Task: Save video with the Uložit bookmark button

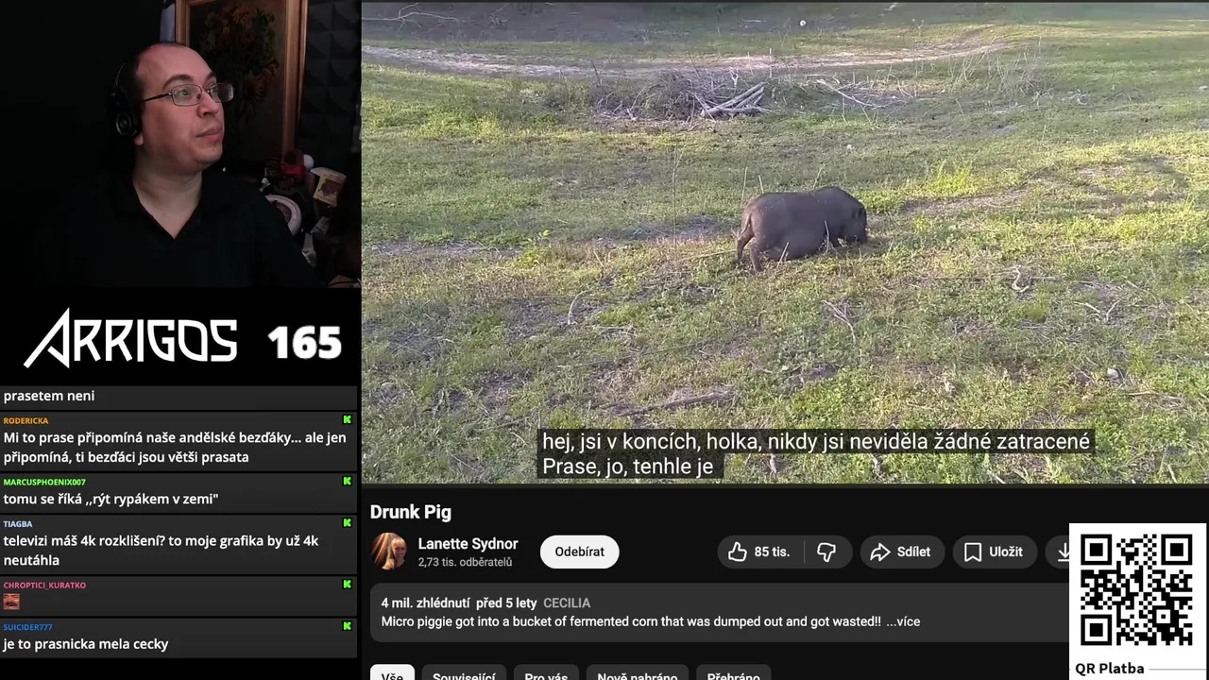Action: [x=994, y=552]
